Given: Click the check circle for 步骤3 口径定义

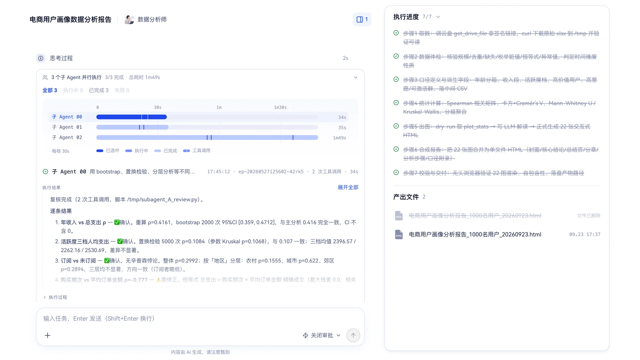Looking at the screenshot, I should coord(396,80).
